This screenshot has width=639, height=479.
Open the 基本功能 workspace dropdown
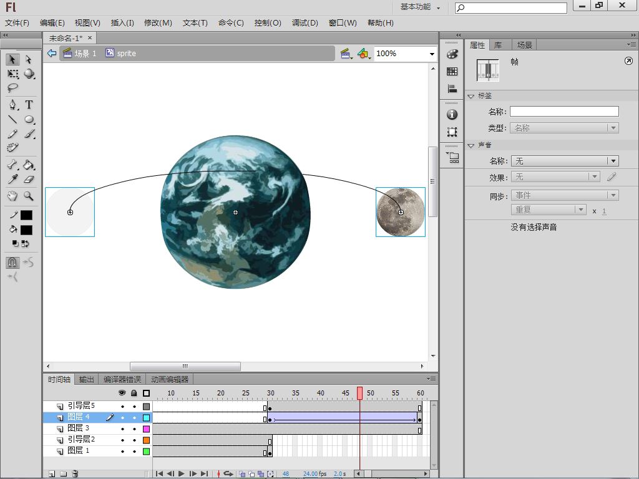tap(420, 7)
